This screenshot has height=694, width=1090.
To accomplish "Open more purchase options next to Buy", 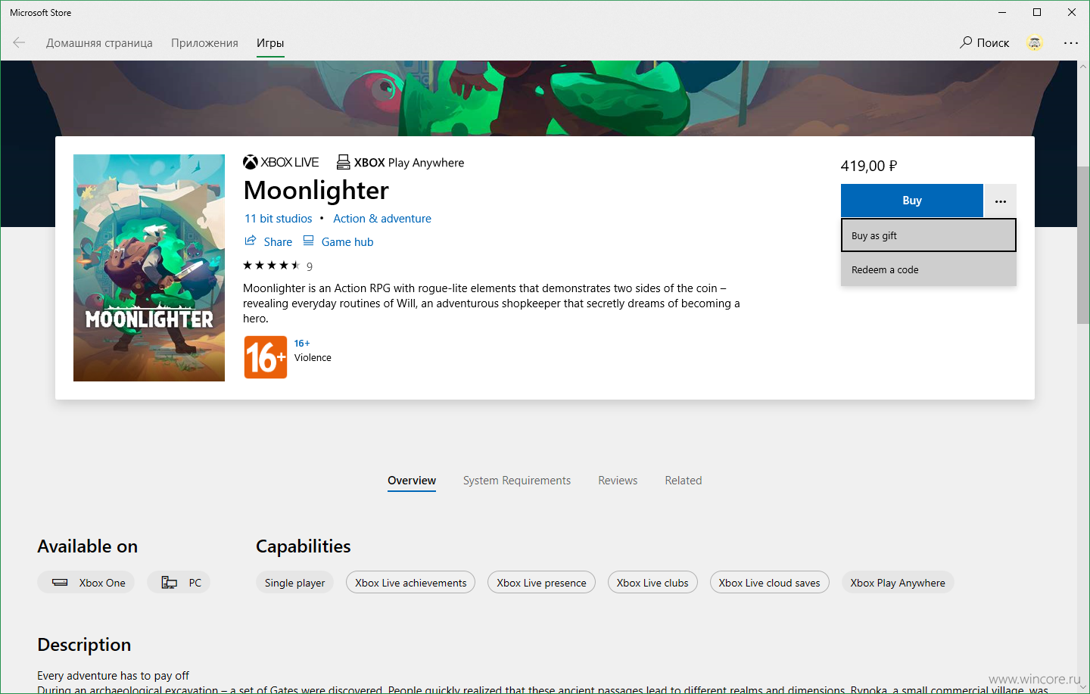I will 1001,201.
